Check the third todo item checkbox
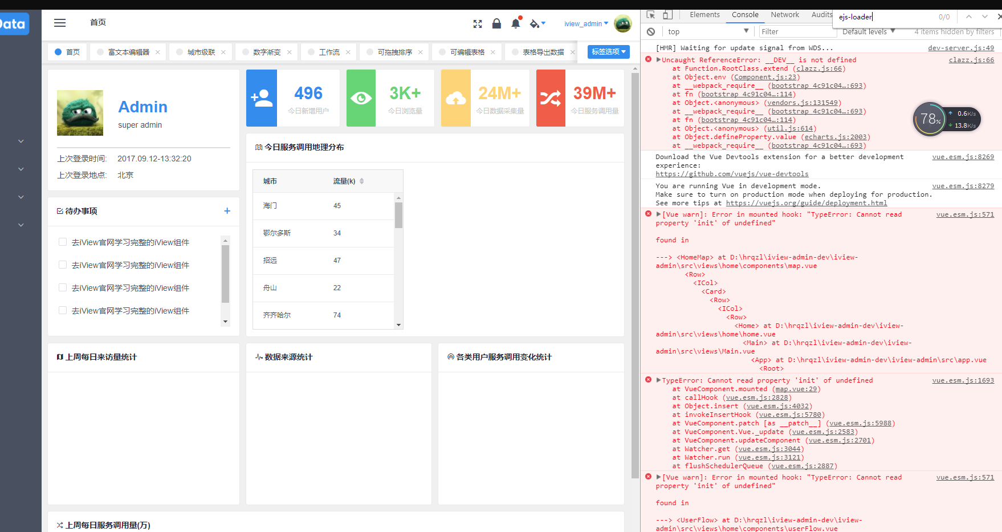Viewport: 1002px width, 532px height. (63, 288)
